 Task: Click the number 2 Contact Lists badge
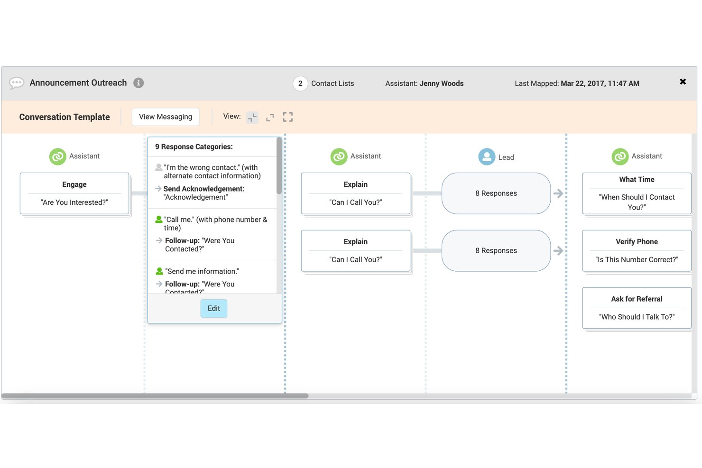[300, 83]
